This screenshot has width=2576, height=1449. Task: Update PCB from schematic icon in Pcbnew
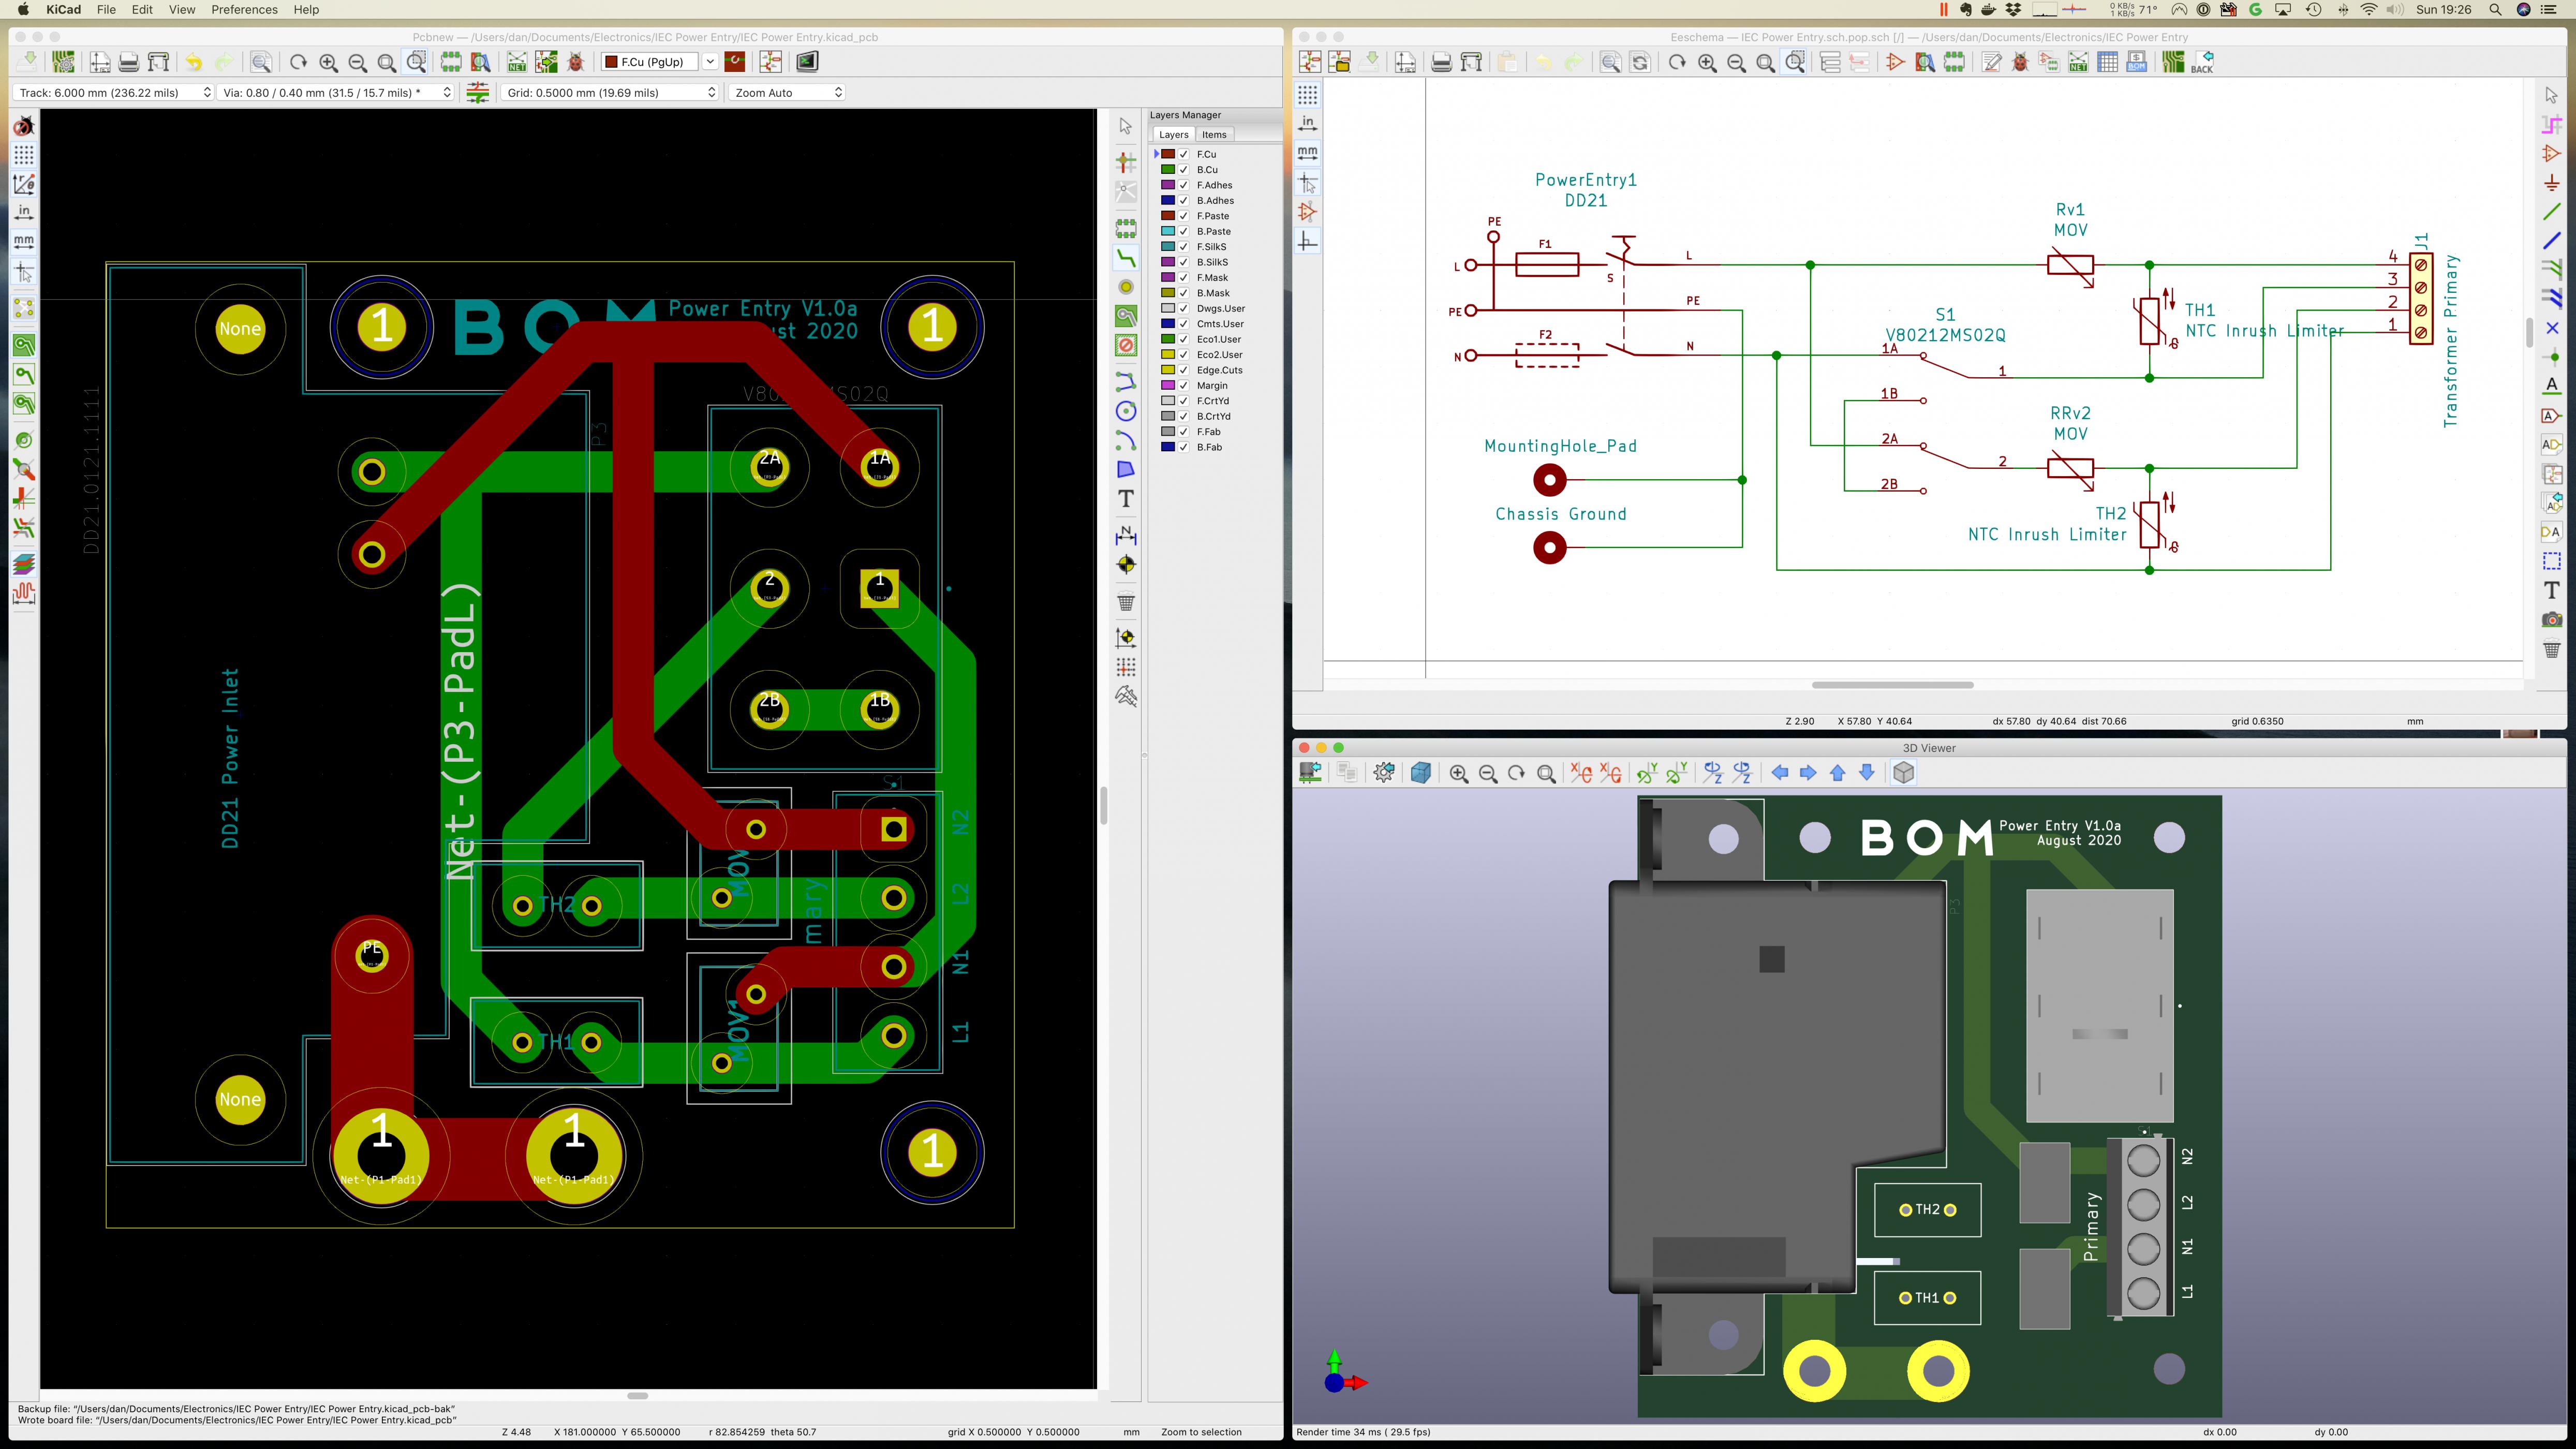(547, 62)
